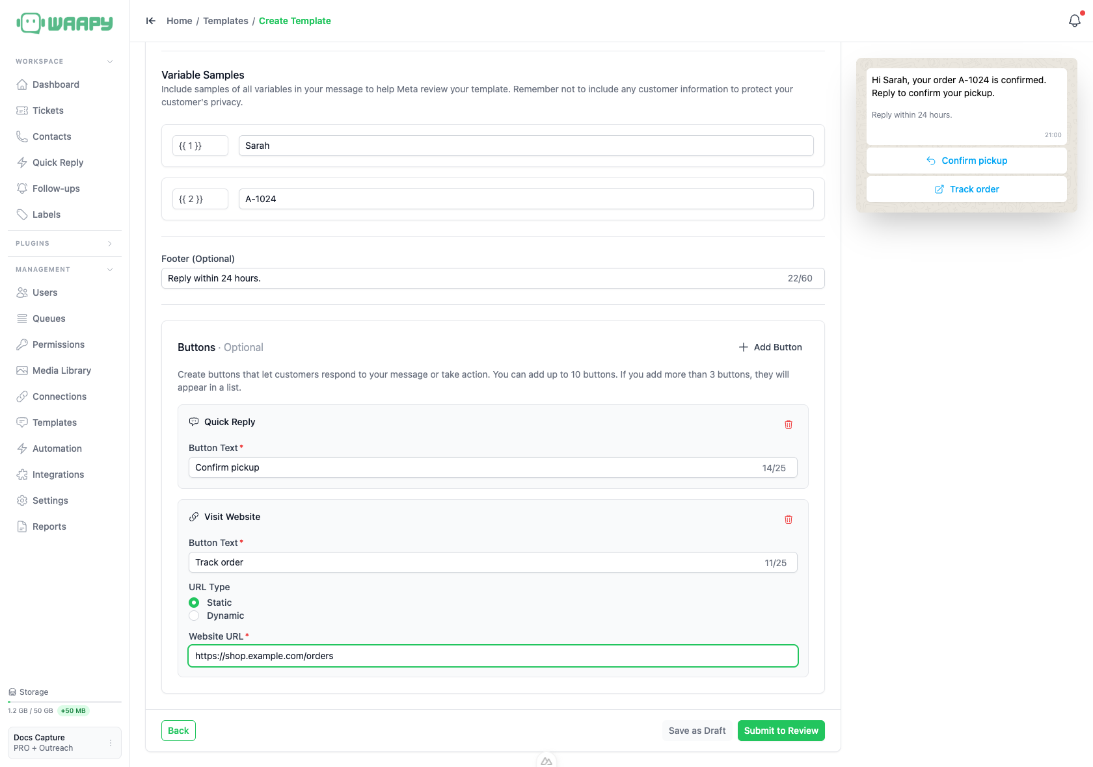The height and width of the screenshot is (767, 1093).
Task: Click the Follow-ups bell icon
Action: (x=22, y=188)
